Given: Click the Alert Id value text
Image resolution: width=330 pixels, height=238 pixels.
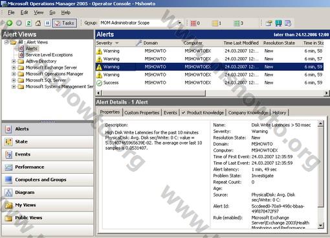Looking at the screenshot, I should click(278, 209).
